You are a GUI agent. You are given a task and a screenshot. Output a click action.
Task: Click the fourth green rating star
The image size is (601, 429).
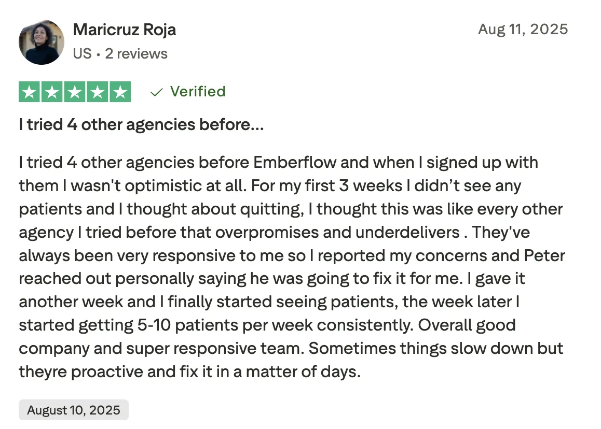[x=98, y=92]
